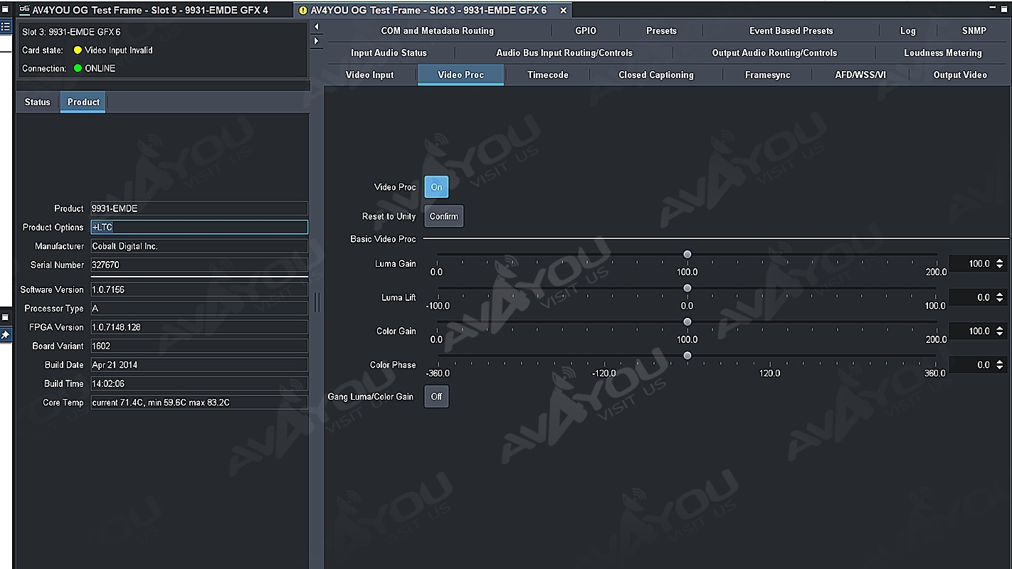This screenshot has height=569, width=1012.
Task: Decrease Color Gain value with down arrow
Action: pyautogui.click(x=1000, y=334)
